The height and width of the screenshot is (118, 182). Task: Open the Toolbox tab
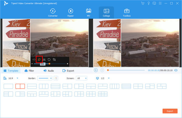pyautogui.click(x=127, y=13)
